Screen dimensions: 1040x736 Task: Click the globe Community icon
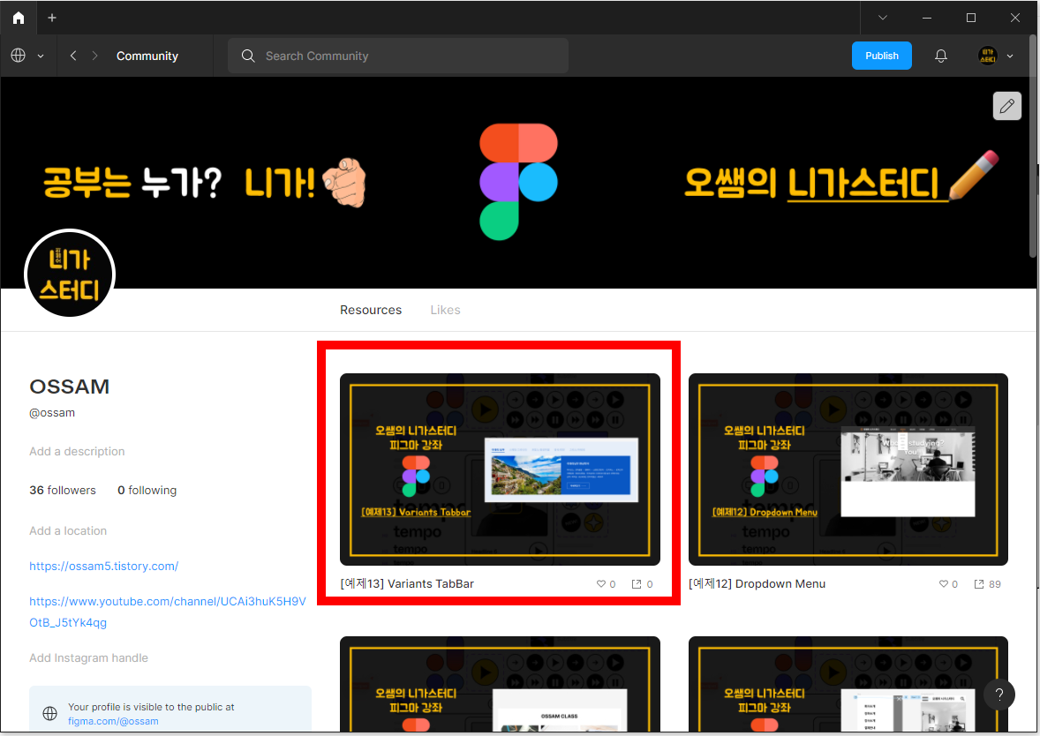(x=19, y=56)
